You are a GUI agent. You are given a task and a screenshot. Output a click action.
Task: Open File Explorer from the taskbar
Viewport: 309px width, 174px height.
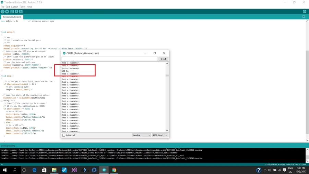(x=54, y=170)
